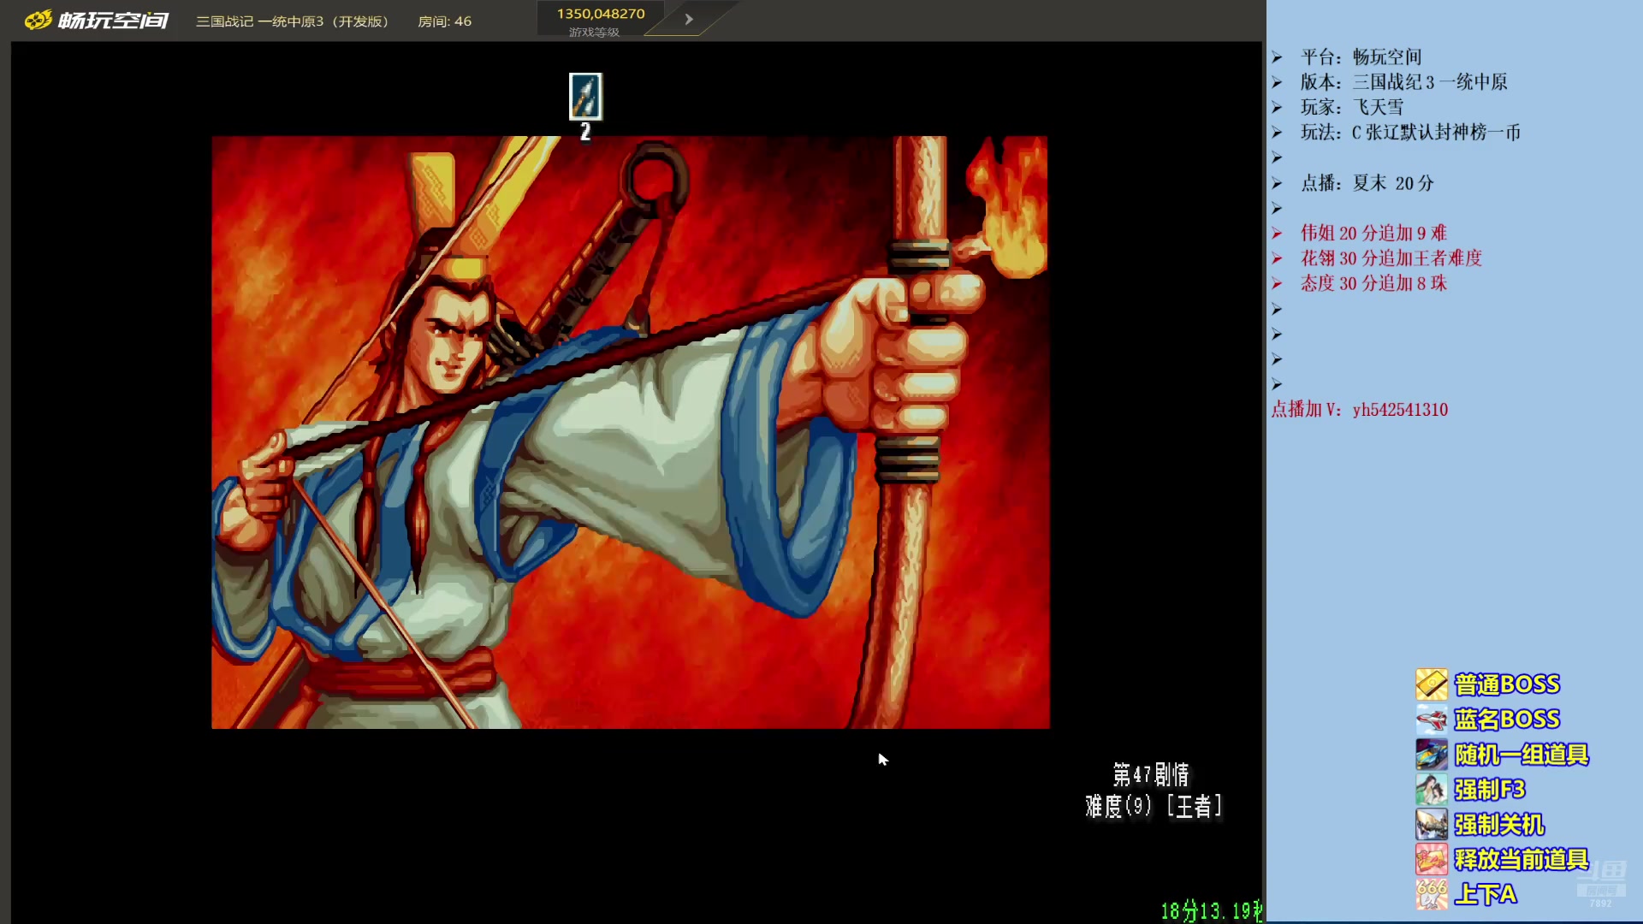Click the 畅玩空间 logo icon

(38, 20)
